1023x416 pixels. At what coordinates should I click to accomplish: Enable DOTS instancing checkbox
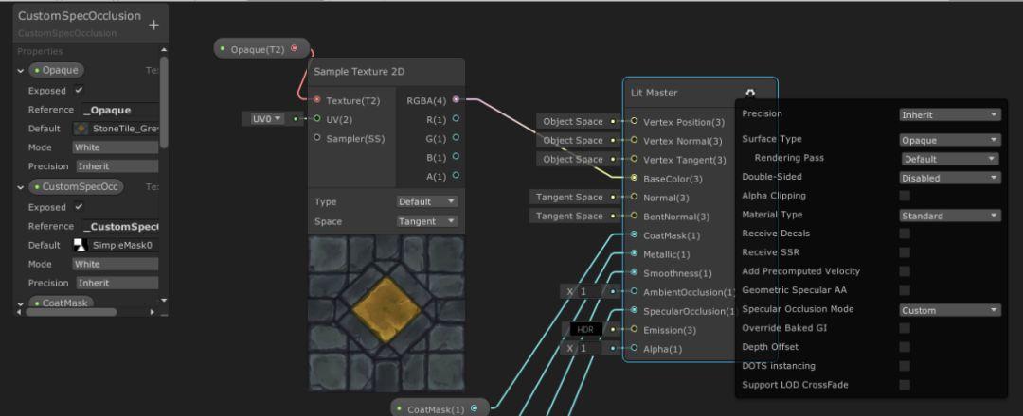905,365
